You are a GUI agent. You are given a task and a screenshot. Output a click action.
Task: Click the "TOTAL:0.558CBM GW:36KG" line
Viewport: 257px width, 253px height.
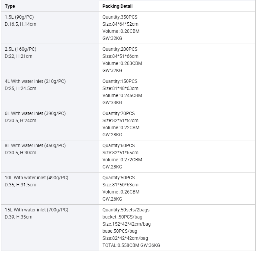click(131, 245)
